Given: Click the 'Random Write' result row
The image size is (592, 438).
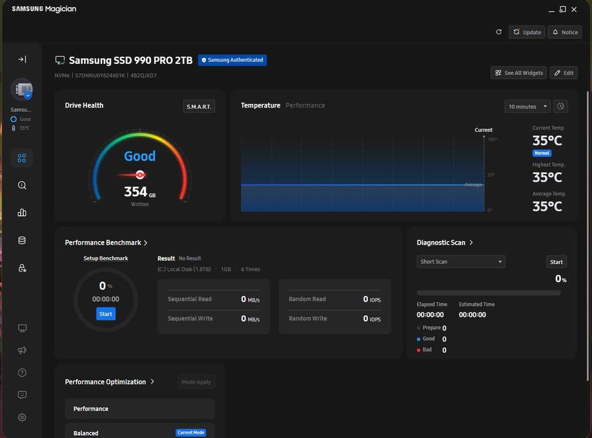Looking at the screenshot, I should click(x=335, y=318).
